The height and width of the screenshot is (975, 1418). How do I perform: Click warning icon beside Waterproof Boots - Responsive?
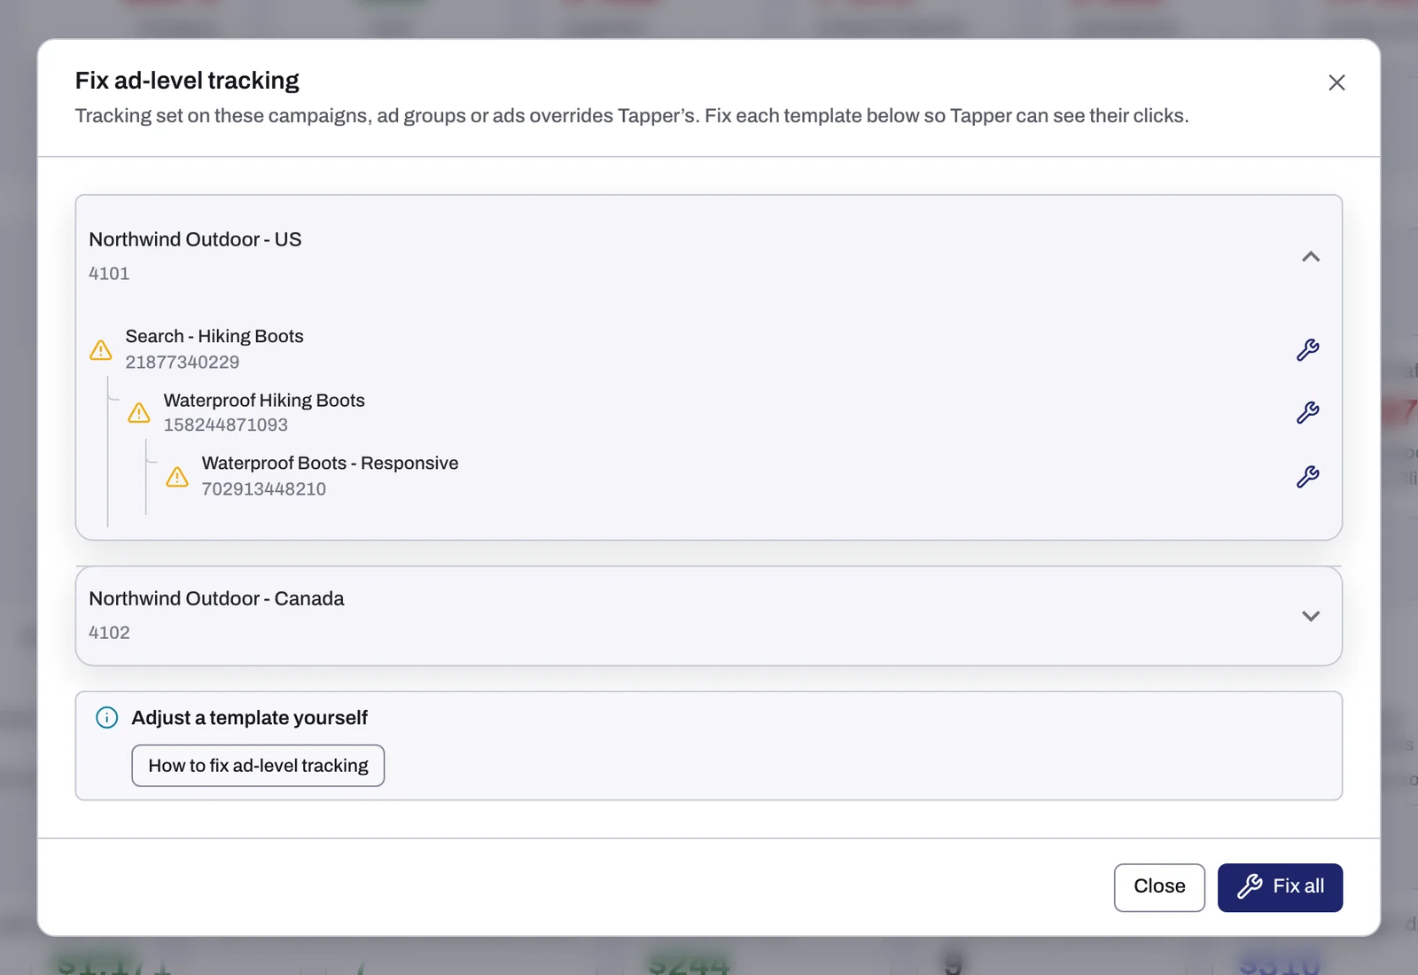click(177, 477)
